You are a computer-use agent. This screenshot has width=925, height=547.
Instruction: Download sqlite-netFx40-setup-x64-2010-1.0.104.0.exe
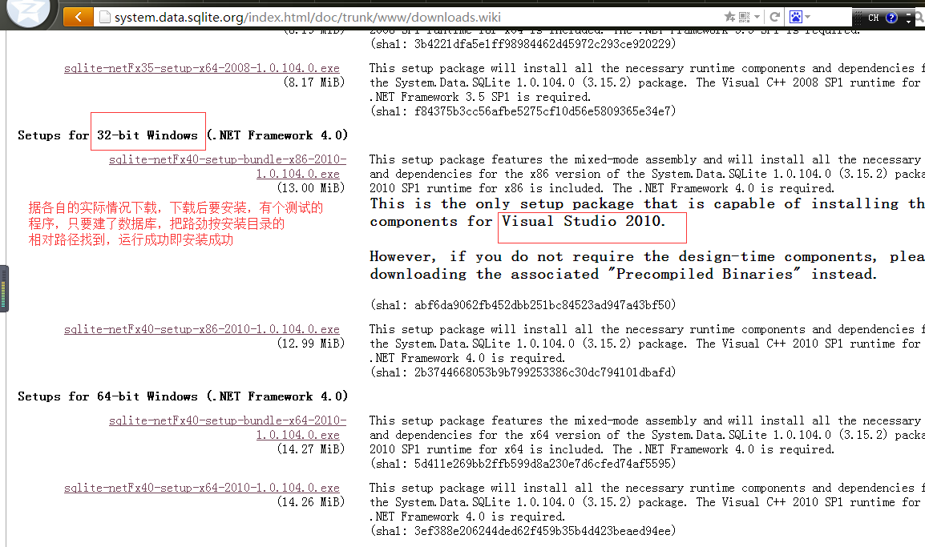click(x=202, y=488)
